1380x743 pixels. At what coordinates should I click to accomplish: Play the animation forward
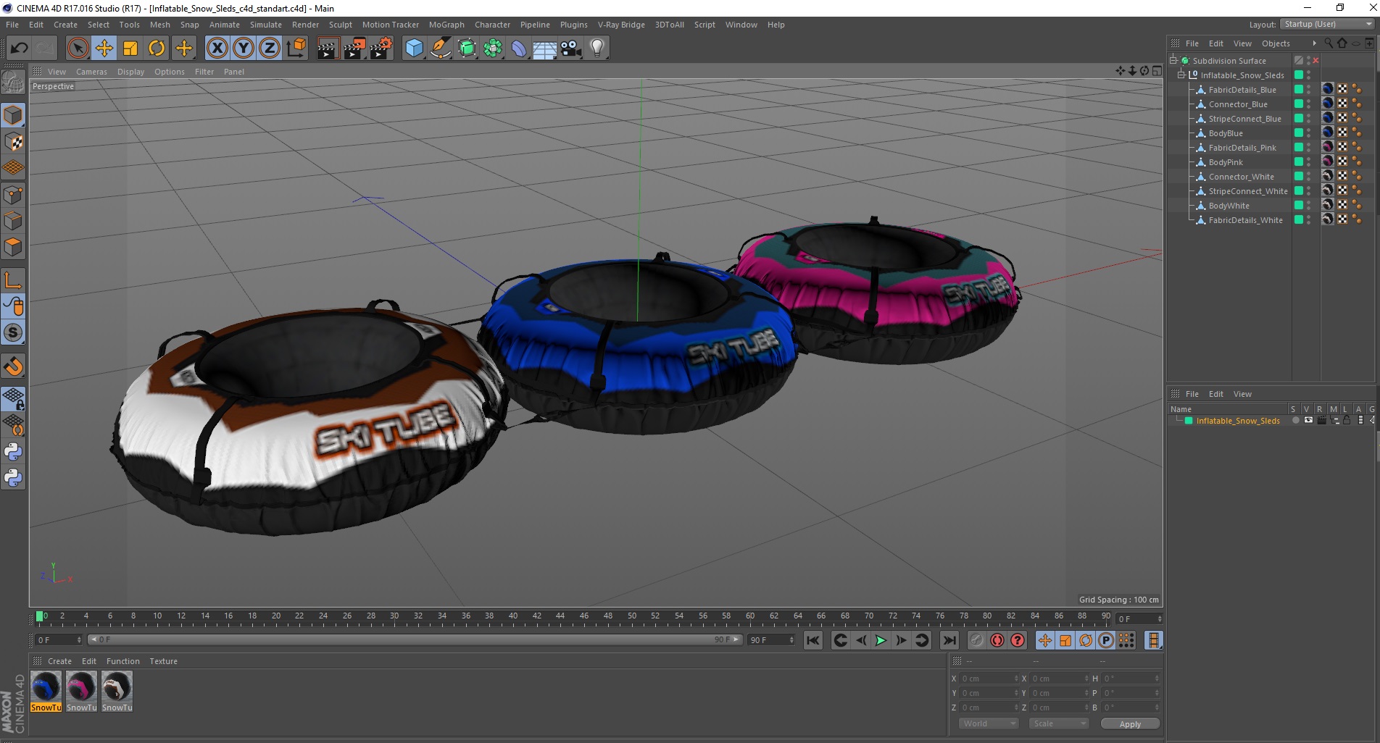[x=881, y=640]
